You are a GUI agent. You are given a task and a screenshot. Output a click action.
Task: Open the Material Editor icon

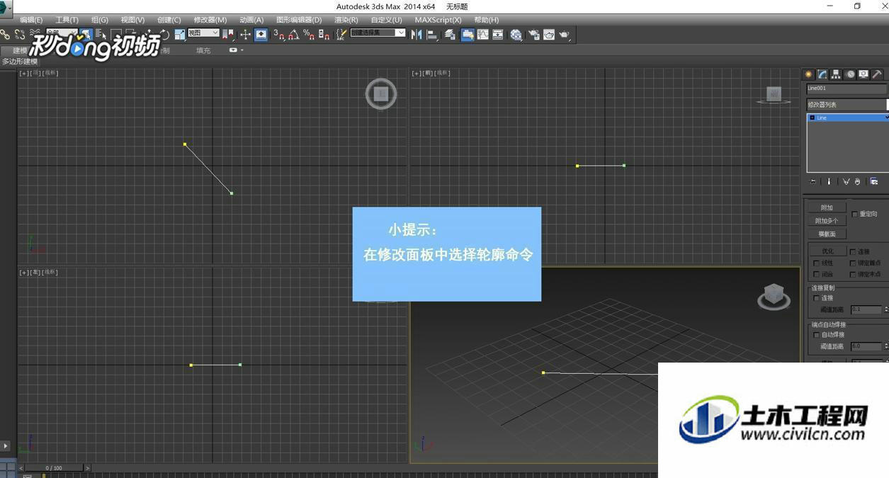pyautogui.click(x=516, y=34)
